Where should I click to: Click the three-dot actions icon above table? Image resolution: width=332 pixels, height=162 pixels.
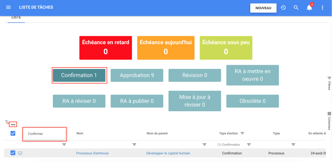(13, 124)
